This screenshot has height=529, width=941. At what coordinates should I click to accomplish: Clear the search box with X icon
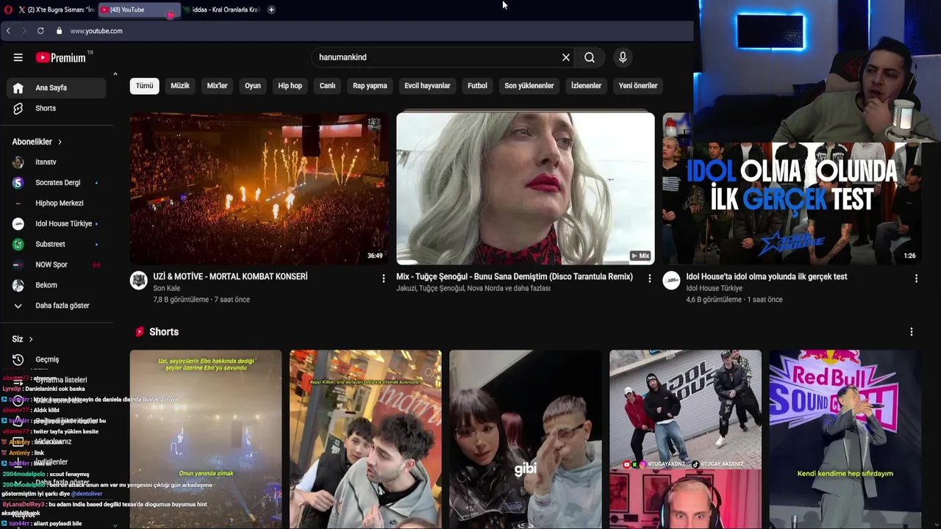[566, 57]
